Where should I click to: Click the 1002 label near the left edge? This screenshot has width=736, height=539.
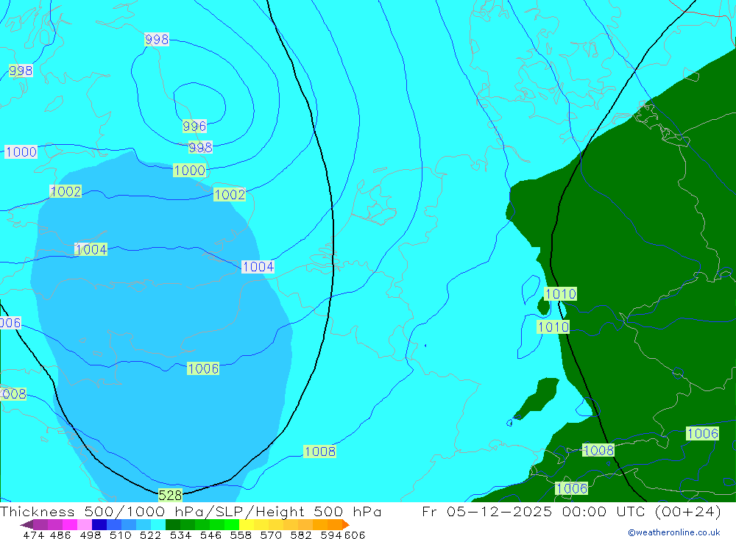[x=66, y=191]
